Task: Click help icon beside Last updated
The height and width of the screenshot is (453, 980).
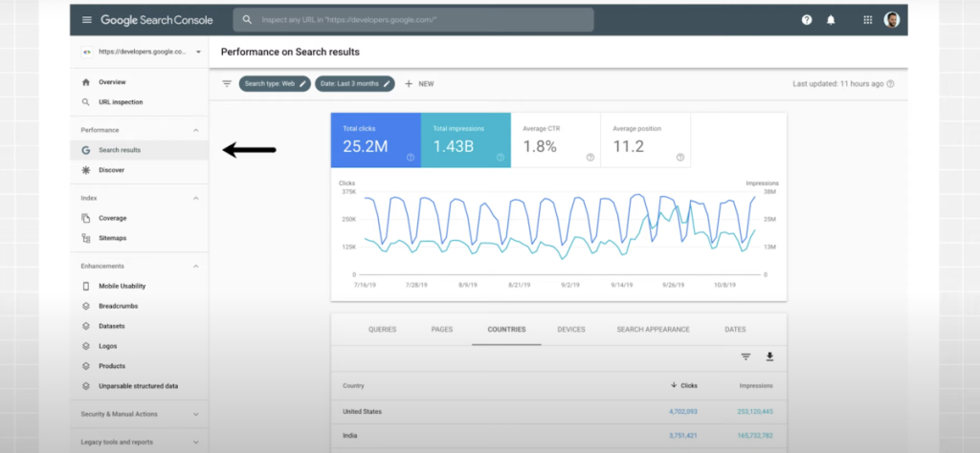Action: pyautogui.click(x=891, y=83)
